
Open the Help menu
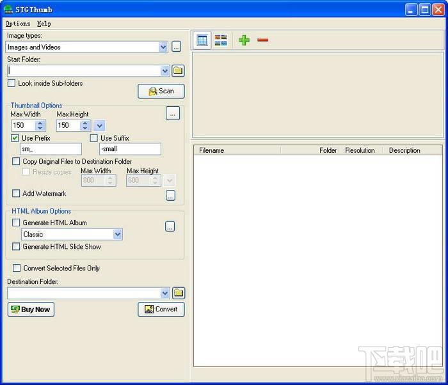click(x=44, y=24)
